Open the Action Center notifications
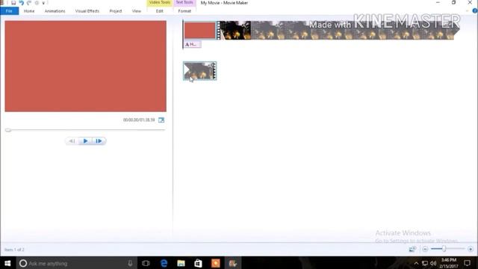This screenshot has width=478, height=269. pos(467,263)
